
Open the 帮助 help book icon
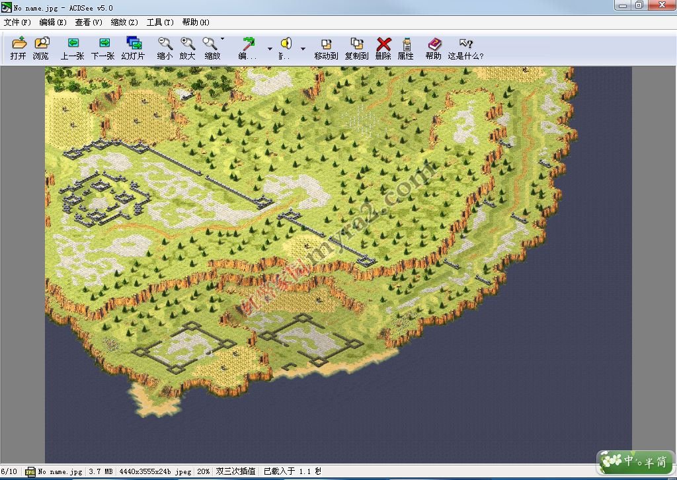[434, 44]
